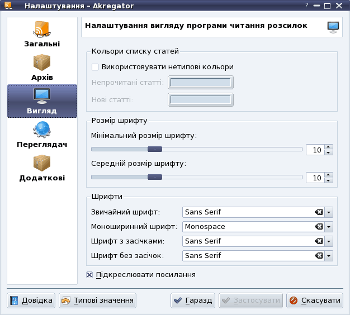Reset settings with Типові значення button
The image size is (350, 315).
tap(98, 300)
